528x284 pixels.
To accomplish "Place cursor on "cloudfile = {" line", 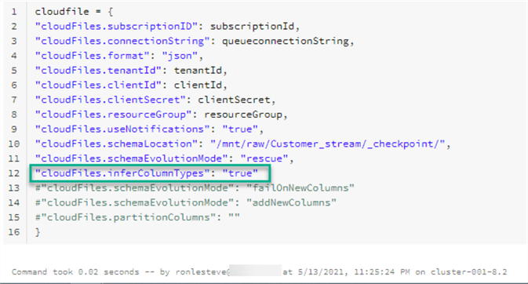I will 74,12.
